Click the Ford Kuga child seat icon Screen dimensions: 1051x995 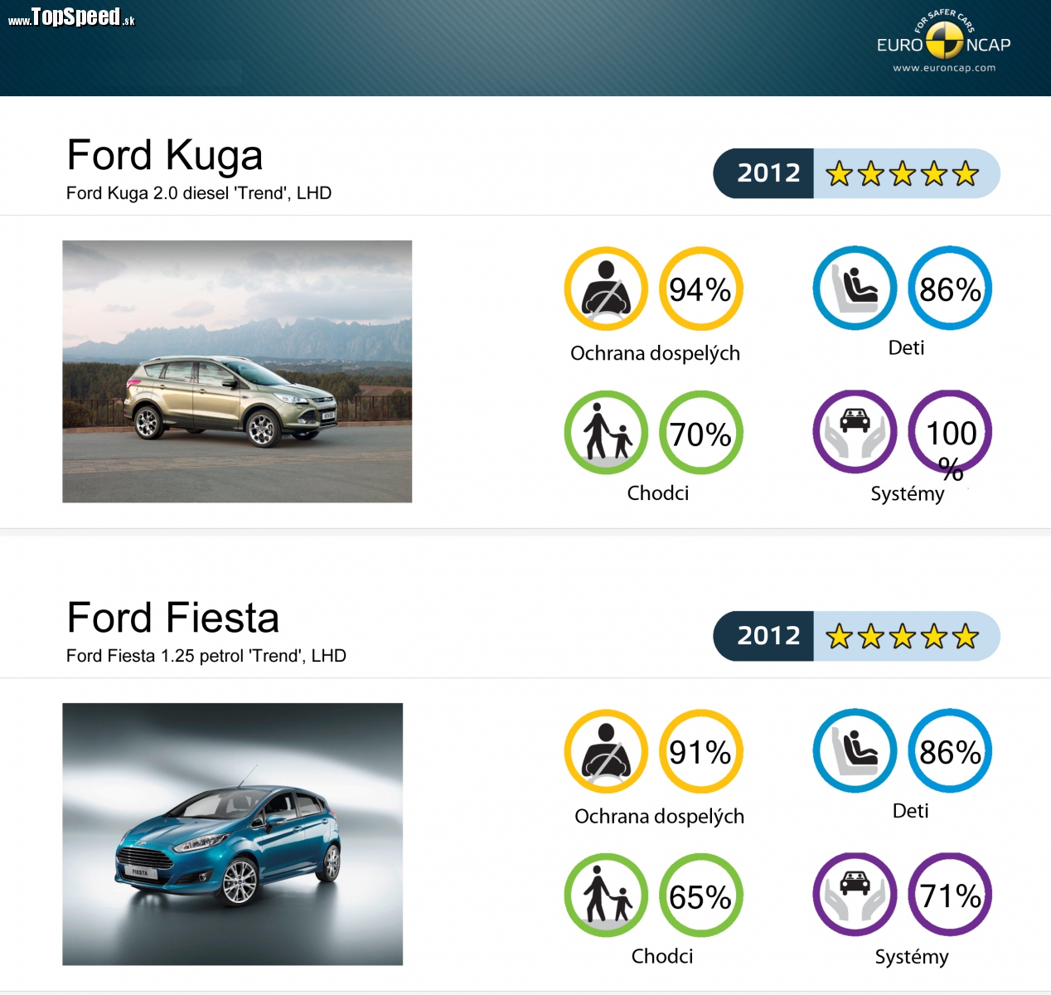(855, 288)
